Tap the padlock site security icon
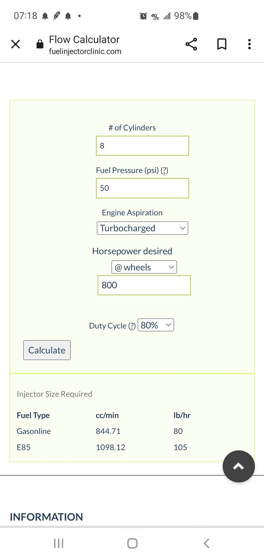This screenshot has width=264, height=558. pos(40,44)
